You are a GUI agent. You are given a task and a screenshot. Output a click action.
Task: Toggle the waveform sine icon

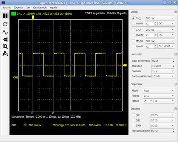click(5, 33)
